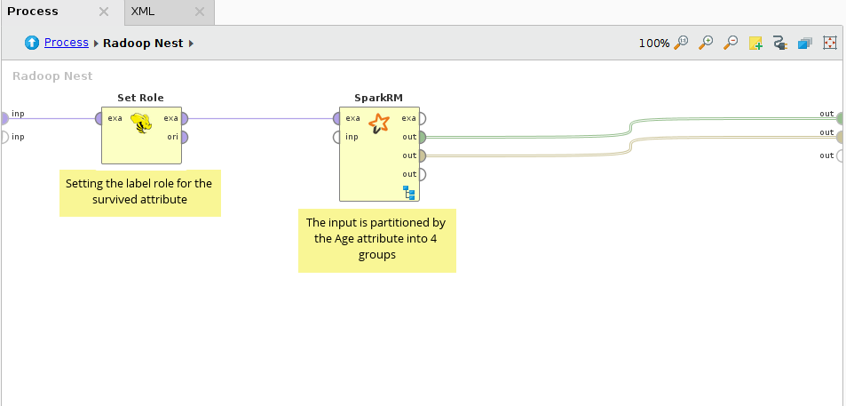
Task: Open subprocess icon on SparkRM operator
Action: pyautogui.click(x=409, y=193)
